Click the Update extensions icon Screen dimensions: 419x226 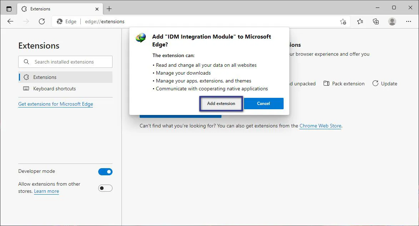[x=375, y=83]
